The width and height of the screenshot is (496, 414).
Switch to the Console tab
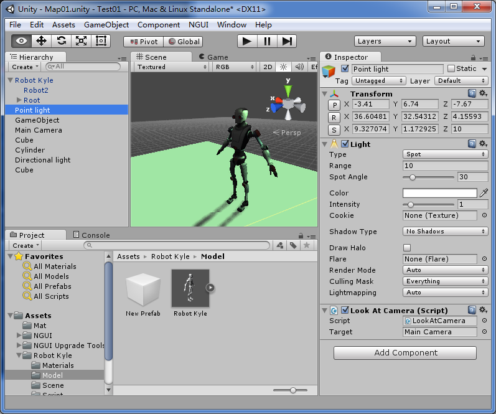(x=91, y=235)
